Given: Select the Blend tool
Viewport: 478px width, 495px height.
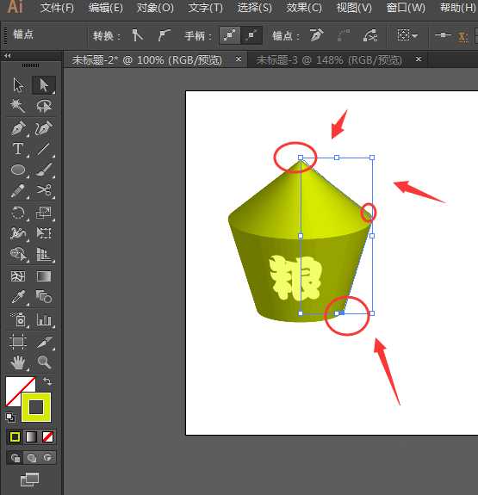Looking at the screenshot, I should coord(44,297).
